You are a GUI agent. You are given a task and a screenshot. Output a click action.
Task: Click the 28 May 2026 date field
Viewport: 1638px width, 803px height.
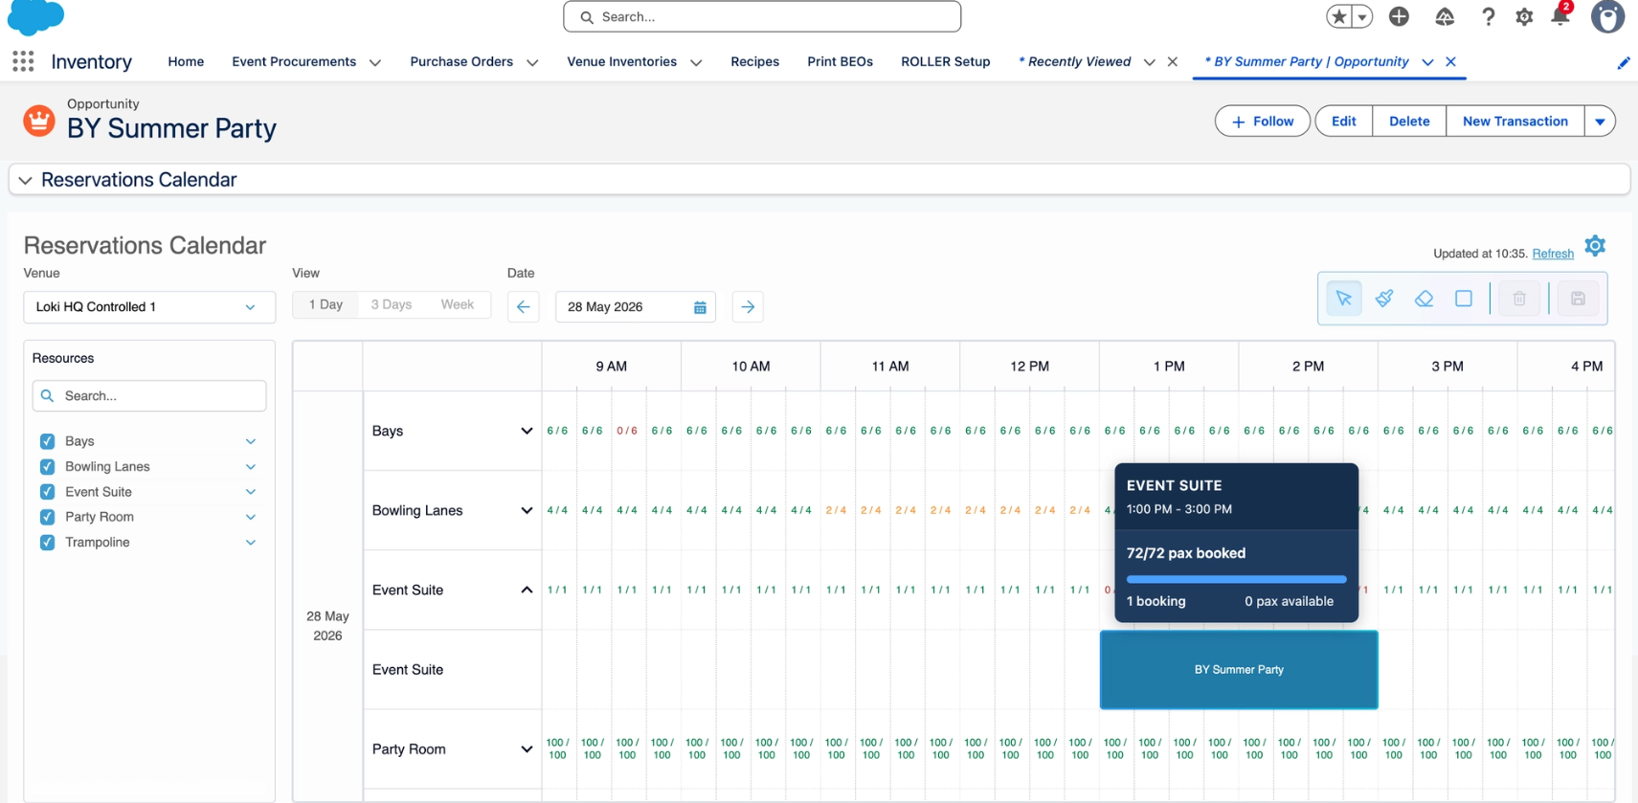click(636, 307)
